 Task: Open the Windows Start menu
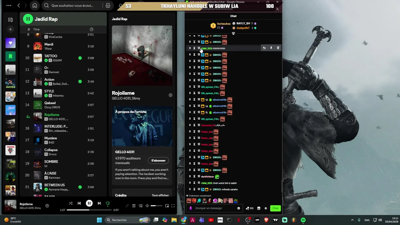coord(99,220)
